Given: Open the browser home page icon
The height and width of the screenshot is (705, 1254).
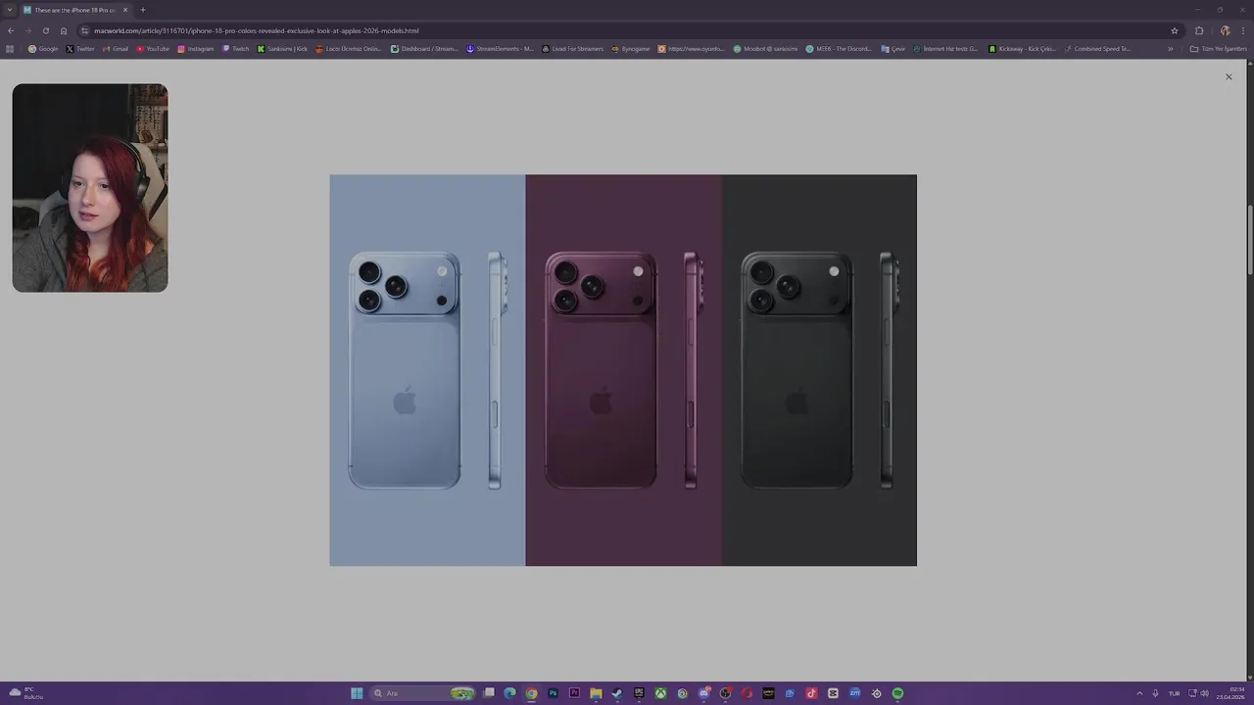Looking at the screenshot, I should (x=64, y=30).
